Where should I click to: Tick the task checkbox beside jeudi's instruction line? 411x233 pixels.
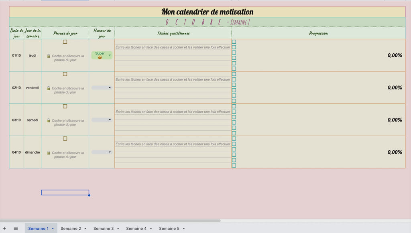pyautogui.click(x=234, y=47)
